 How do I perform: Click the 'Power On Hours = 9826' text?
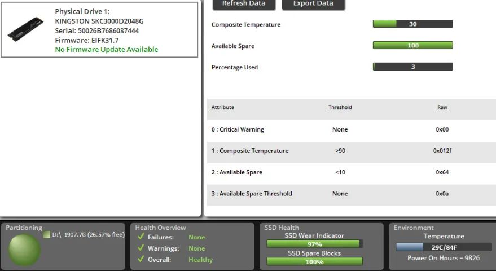444,258
